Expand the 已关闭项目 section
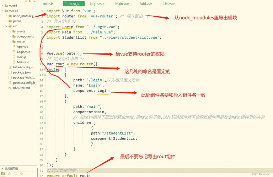273x177 pixels. tap(2, 169)
